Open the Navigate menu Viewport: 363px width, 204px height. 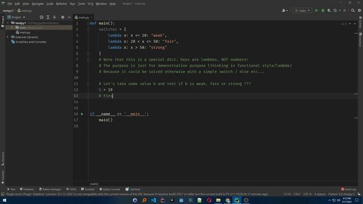pos(37,4)
